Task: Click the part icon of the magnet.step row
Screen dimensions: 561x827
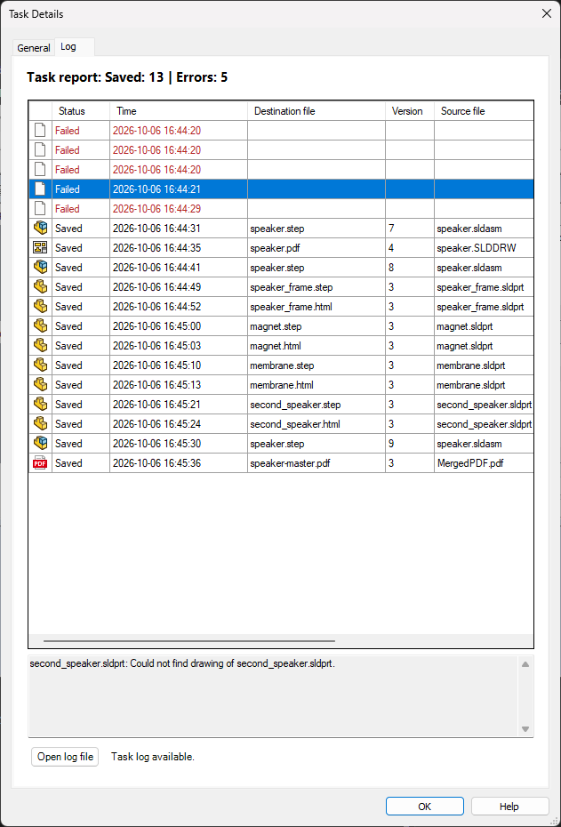Action: coord(40,325)
